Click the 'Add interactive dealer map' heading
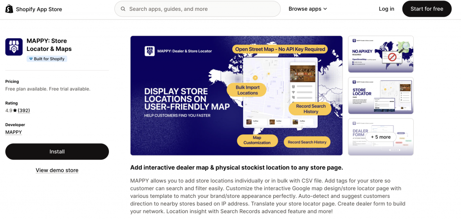Image resolution: width=461 pixels, height=219 pixels. coord(237,168)
